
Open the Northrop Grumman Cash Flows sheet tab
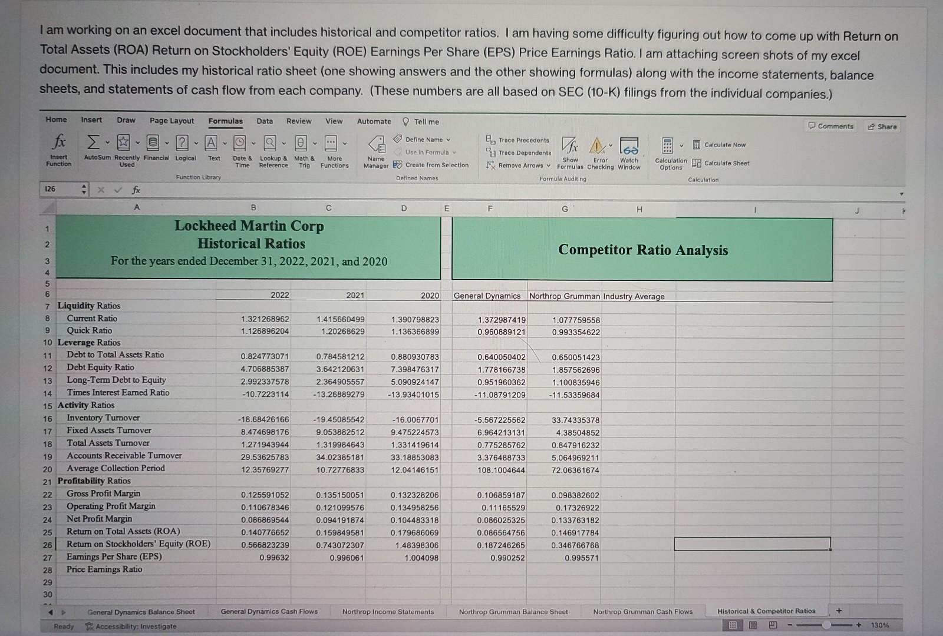point(642,612)
